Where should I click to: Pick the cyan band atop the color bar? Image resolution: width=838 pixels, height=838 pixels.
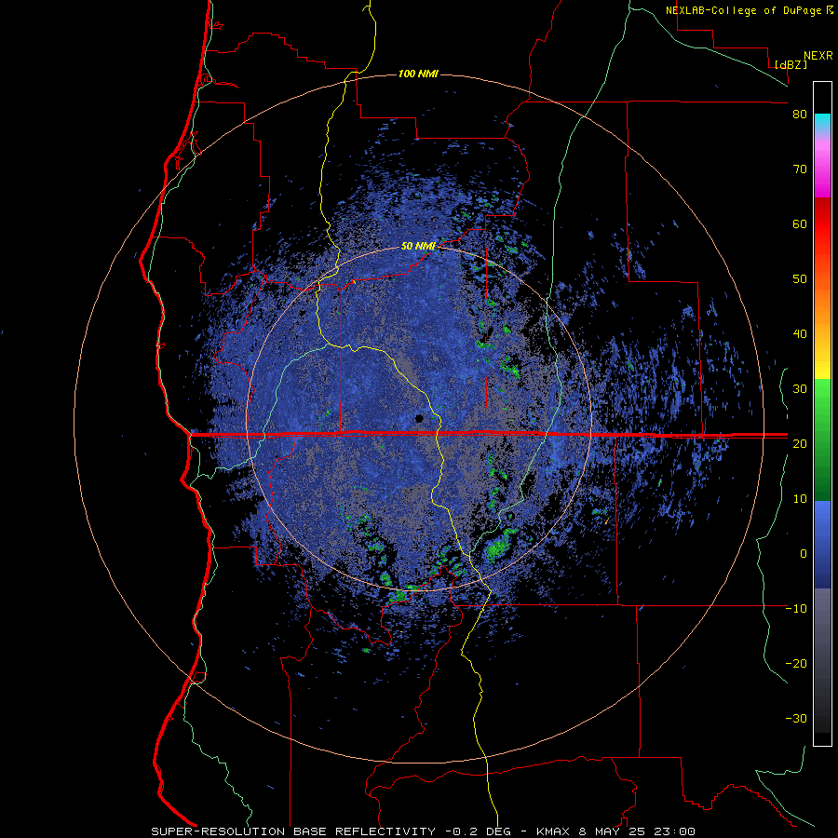tap(822, 122)
